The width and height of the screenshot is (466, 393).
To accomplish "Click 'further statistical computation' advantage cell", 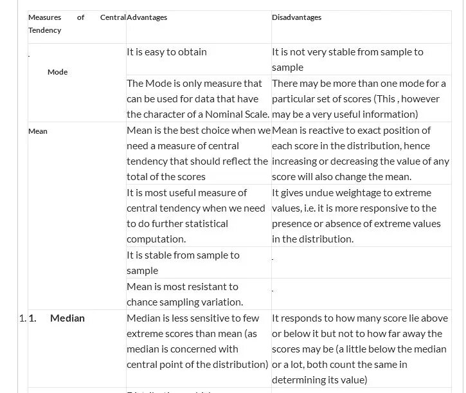I will (195, 215).
